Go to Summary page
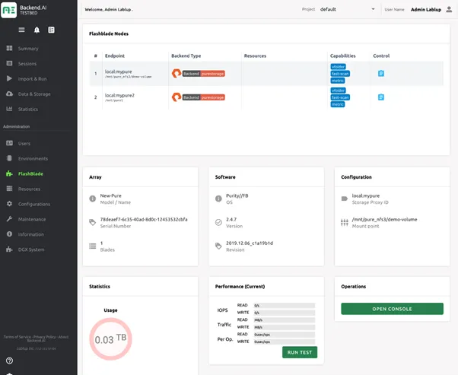The image size is (458, 375). (x=28, y=49)
